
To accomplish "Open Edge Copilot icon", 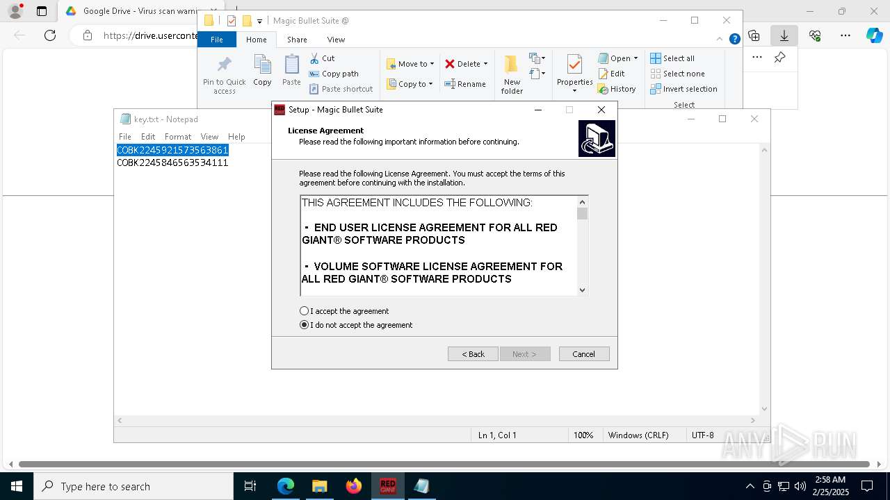I will point(874,35).
